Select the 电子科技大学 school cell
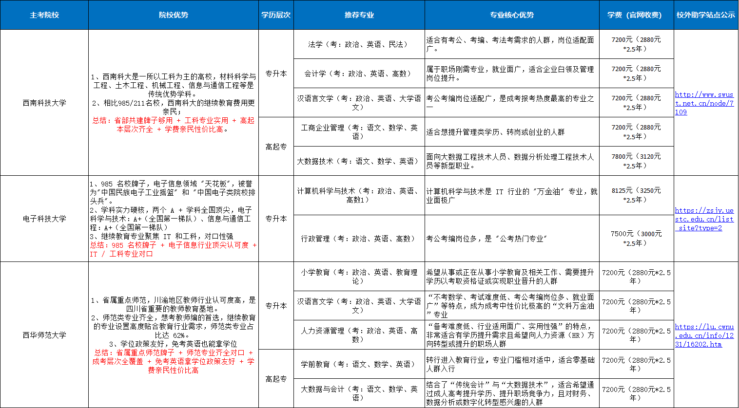739x408 pixels. point(44,219)
